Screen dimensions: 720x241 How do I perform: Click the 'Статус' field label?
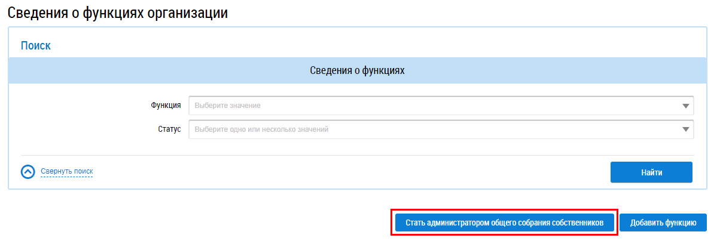click(x=169, y=129)
